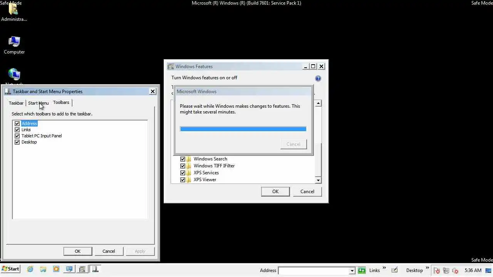This screenshot has height=277, width=493.
Task: Select Windows Search feature label
Action: [210, 159]
